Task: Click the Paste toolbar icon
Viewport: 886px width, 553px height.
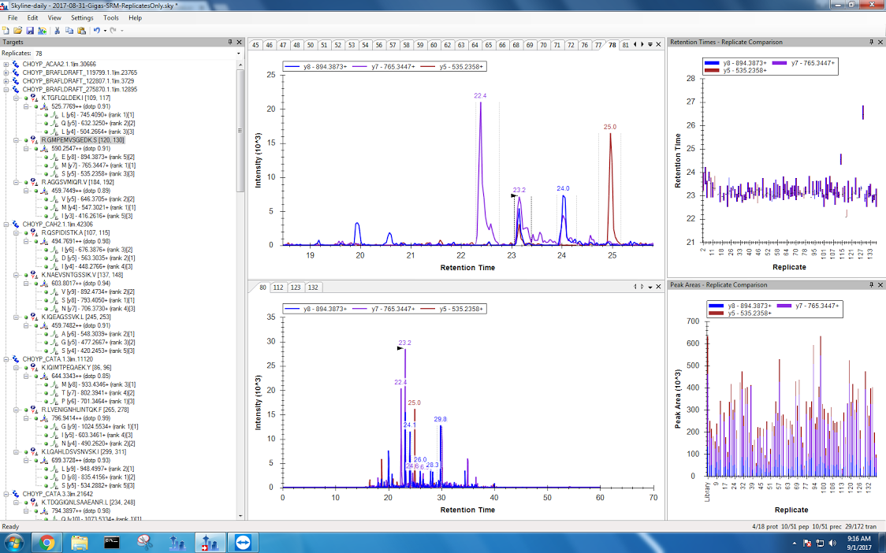Action: pos(81,30)
